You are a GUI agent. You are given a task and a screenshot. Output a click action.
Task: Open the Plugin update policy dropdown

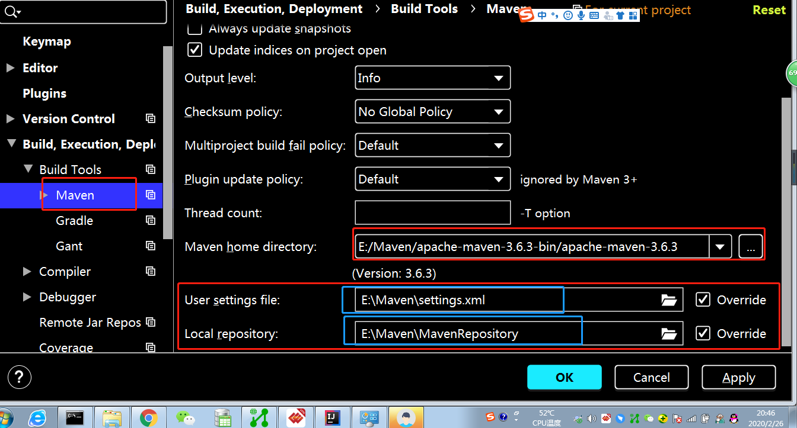(433, 179)
